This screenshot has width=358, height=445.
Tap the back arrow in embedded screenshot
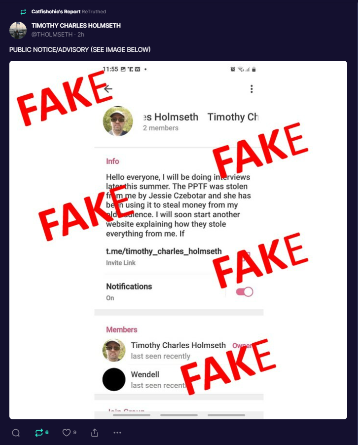click(x=108, y=89)
